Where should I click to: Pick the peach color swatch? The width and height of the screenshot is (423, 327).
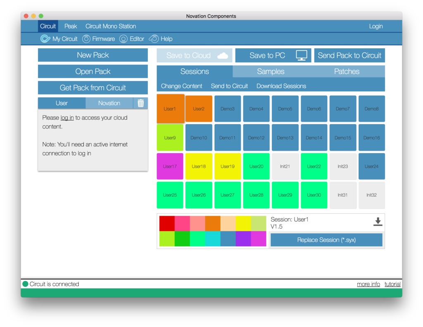pos(228,223)
